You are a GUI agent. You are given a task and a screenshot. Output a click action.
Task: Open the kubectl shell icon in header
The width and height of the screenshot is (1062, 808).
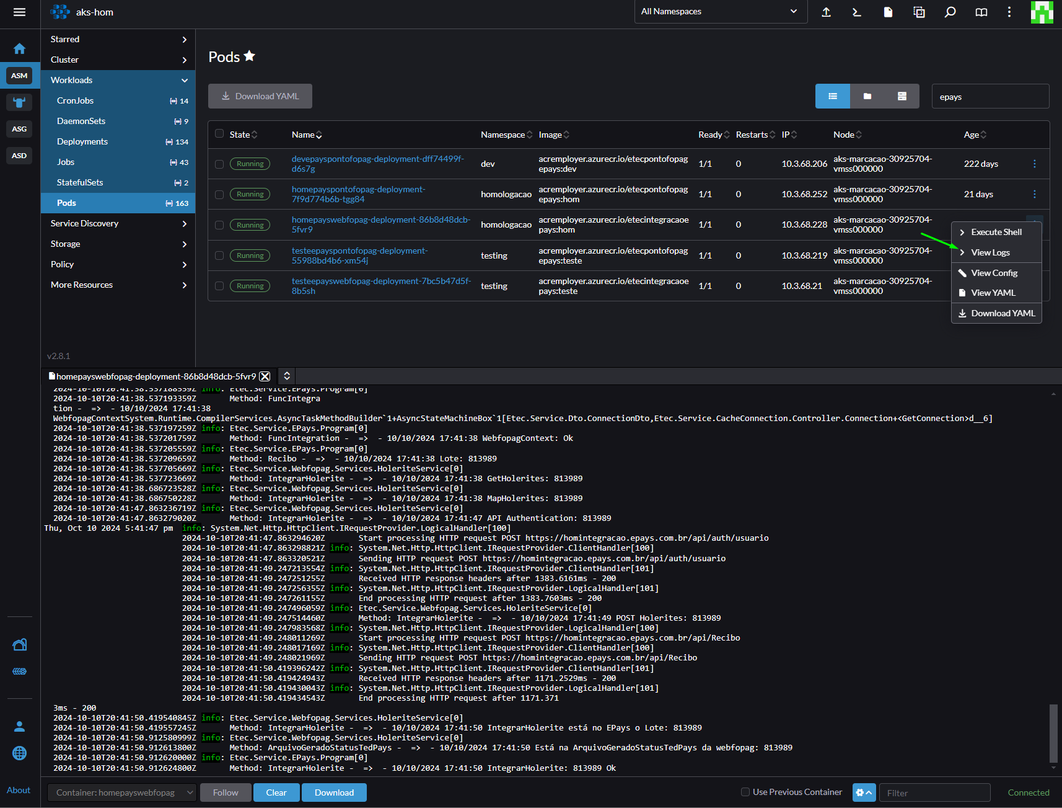(x=857, y=12)
